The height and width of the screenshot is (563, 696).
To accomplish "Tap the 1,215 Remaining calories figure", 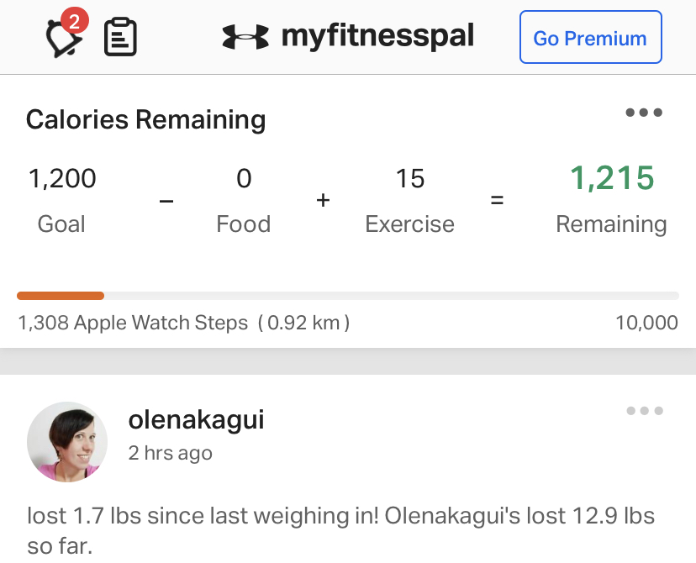I will [x=611, y=178].
